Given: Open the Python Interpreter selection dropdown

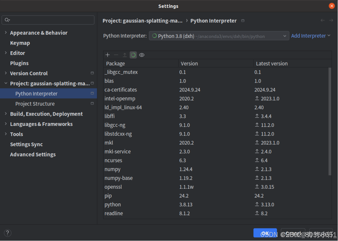Looking at the screenshot, I should coord(284,35).
